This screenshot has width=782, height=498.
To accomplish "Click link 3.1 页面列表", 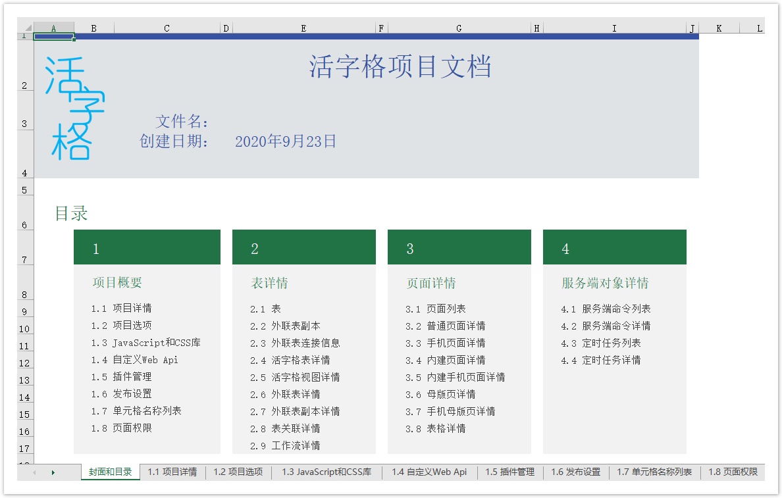I will [435, 309].
